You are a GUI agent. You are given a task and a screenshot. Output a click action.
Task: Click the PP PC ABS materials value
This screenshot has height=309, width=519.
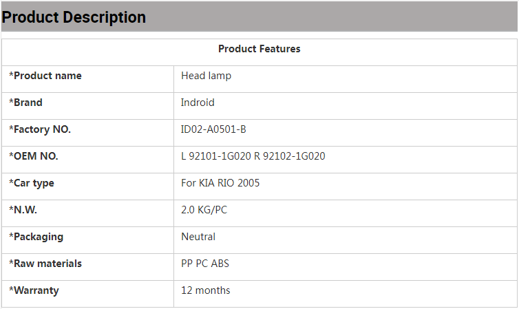pyautogui.click(x=206, y=264)
